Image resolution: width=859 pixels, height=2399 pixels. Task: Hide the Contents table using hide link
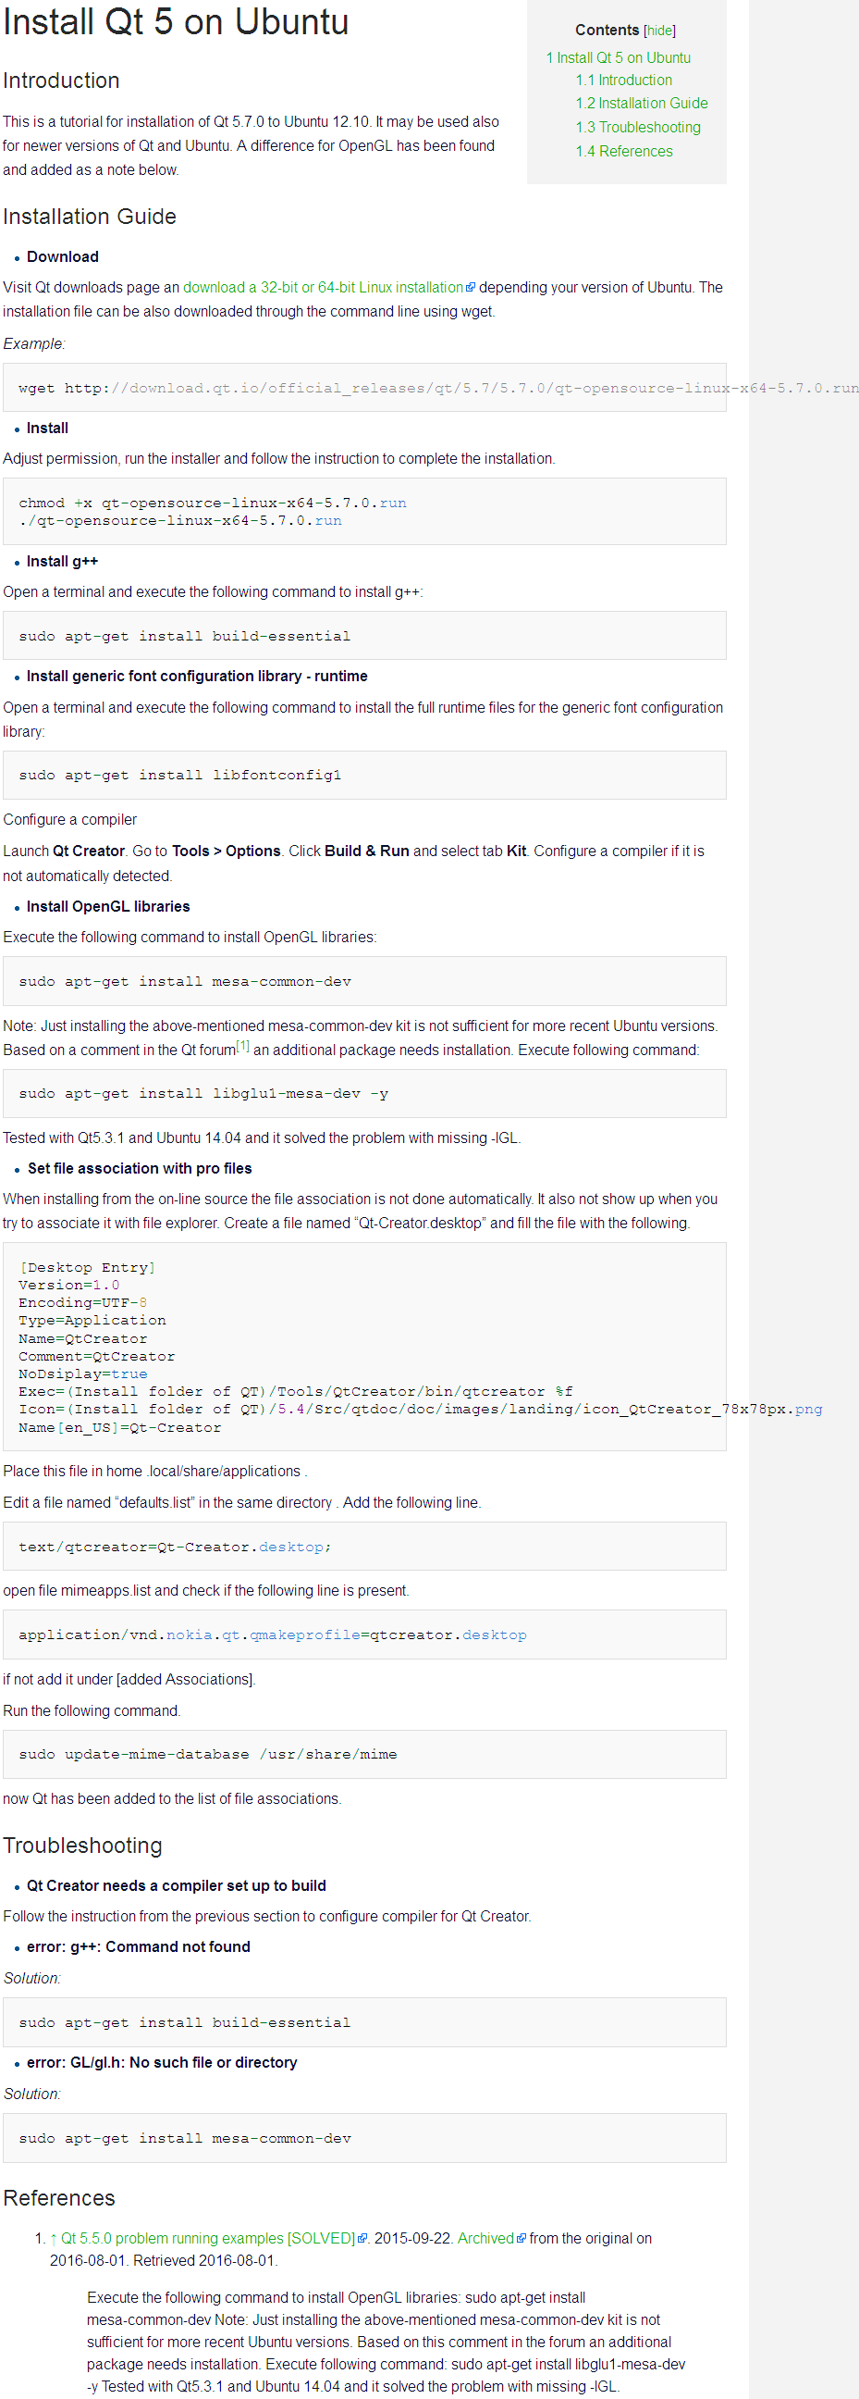pos(660,31)
